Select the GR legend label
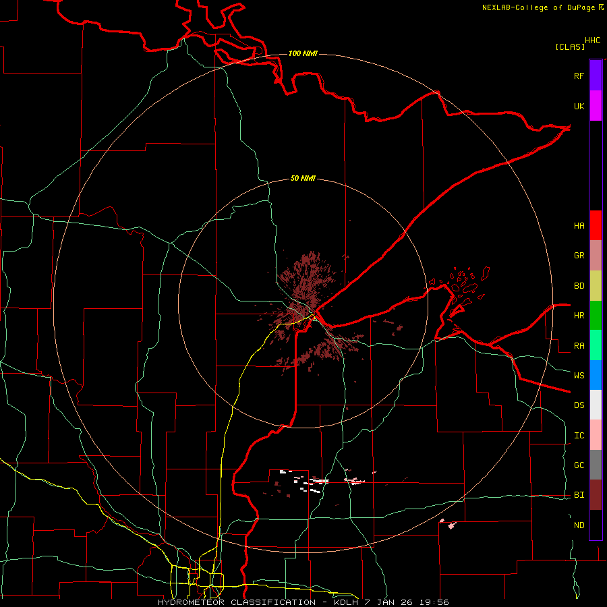607x607 pixels. pyautogui.click(x=579, y=256)
